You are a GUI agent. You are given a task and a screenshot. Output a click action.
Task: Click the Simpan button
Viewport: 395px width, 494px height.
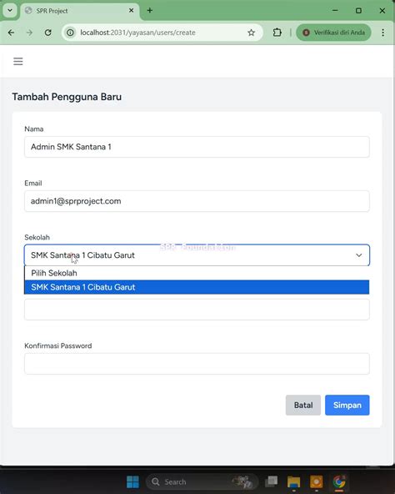pos(347,405)
